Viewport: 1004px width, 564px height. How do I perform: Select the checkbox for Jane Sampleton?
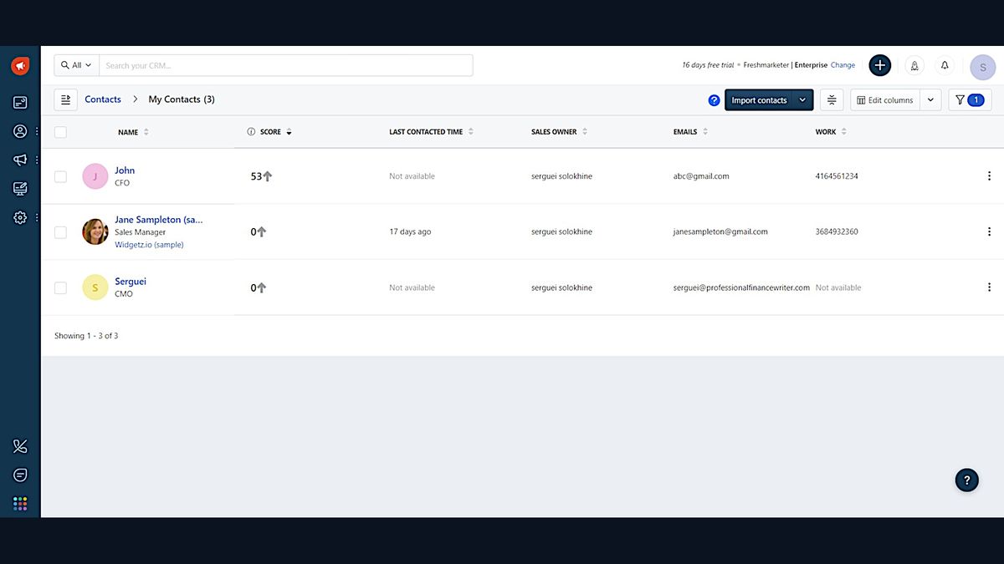coord(60,232)
